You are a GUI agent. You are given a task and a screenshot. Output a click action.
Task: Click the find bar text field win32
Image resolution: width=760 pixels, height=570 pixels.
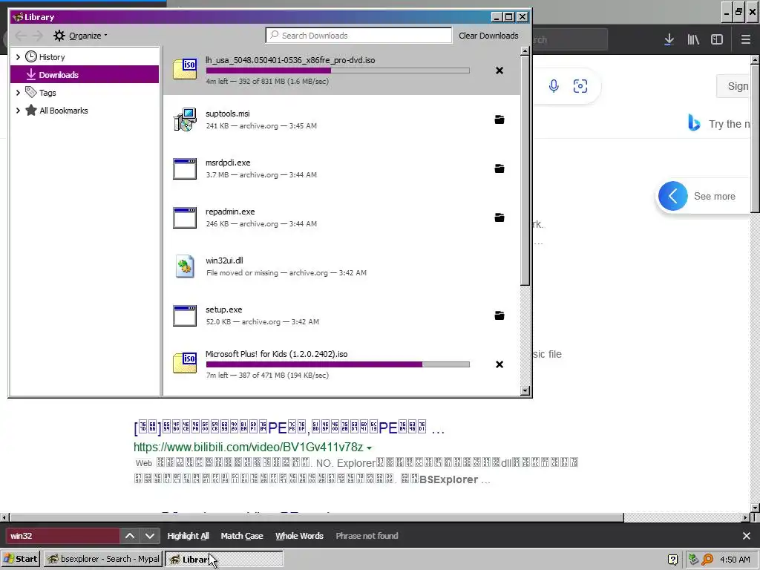[x=62, y=536]
